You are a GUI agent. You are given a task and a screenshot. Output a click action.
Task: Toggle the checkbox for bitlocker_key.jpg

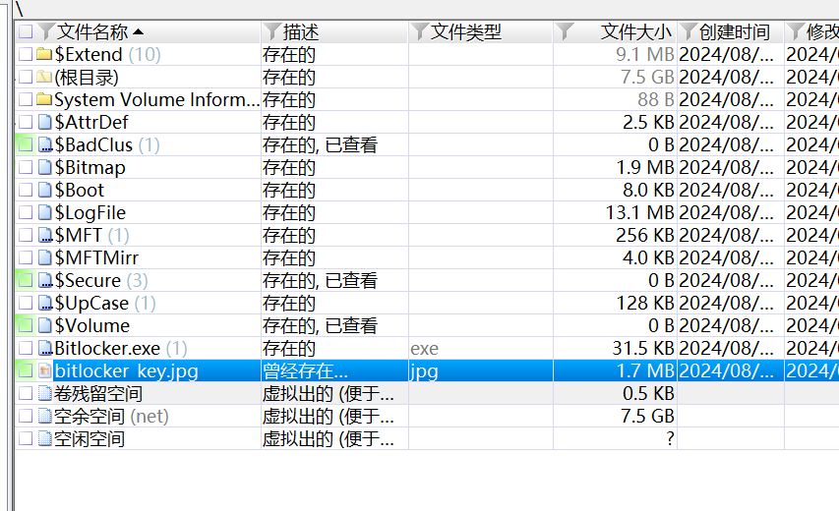[26, 370]
